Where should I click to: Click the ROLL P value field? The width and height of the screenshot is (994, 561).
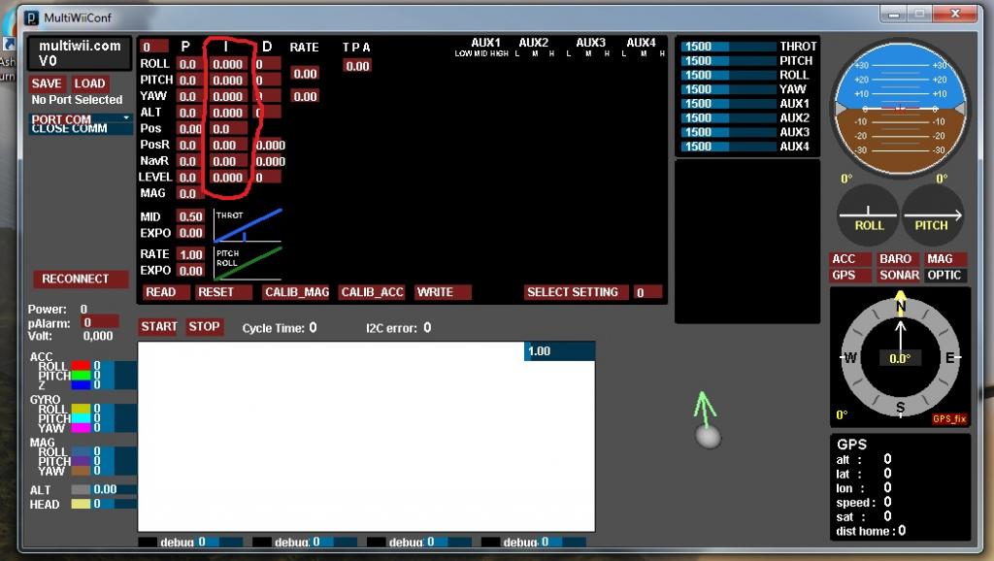point(187,64)
